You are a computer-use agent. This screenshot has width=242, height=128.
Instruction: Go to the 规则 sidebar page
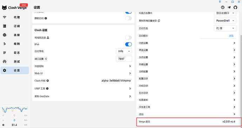coord(15,44)
